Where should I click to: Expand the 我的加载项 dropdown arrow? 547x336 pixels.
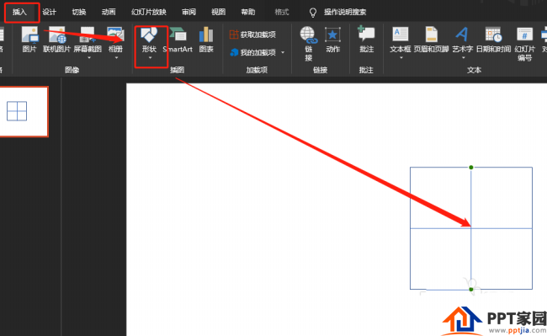coord(283,53)
